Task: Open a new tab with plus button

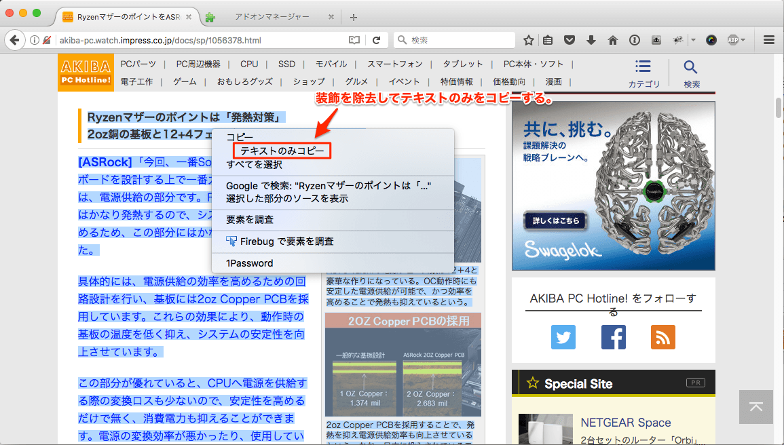Action: tap(354, 18)
